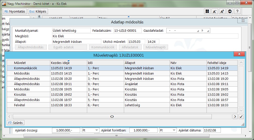This screenshot has height=140, width=254.
Task: Click the Feladatszám field 13-UZLE-00001
Action: pos(127,30)
